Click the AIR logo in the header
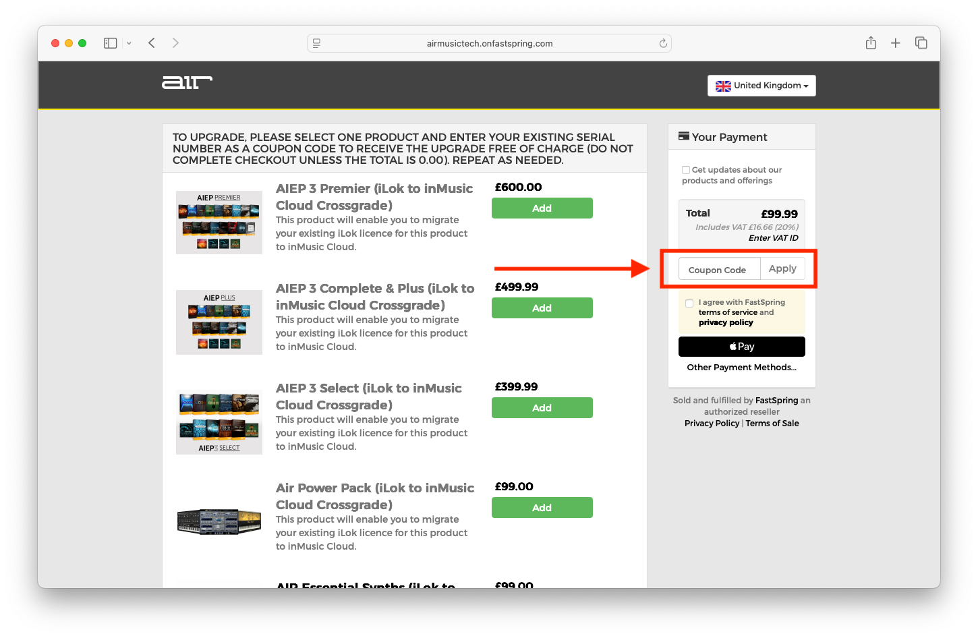The width and height of the screenshot is (978, 638). coord(187,82)
